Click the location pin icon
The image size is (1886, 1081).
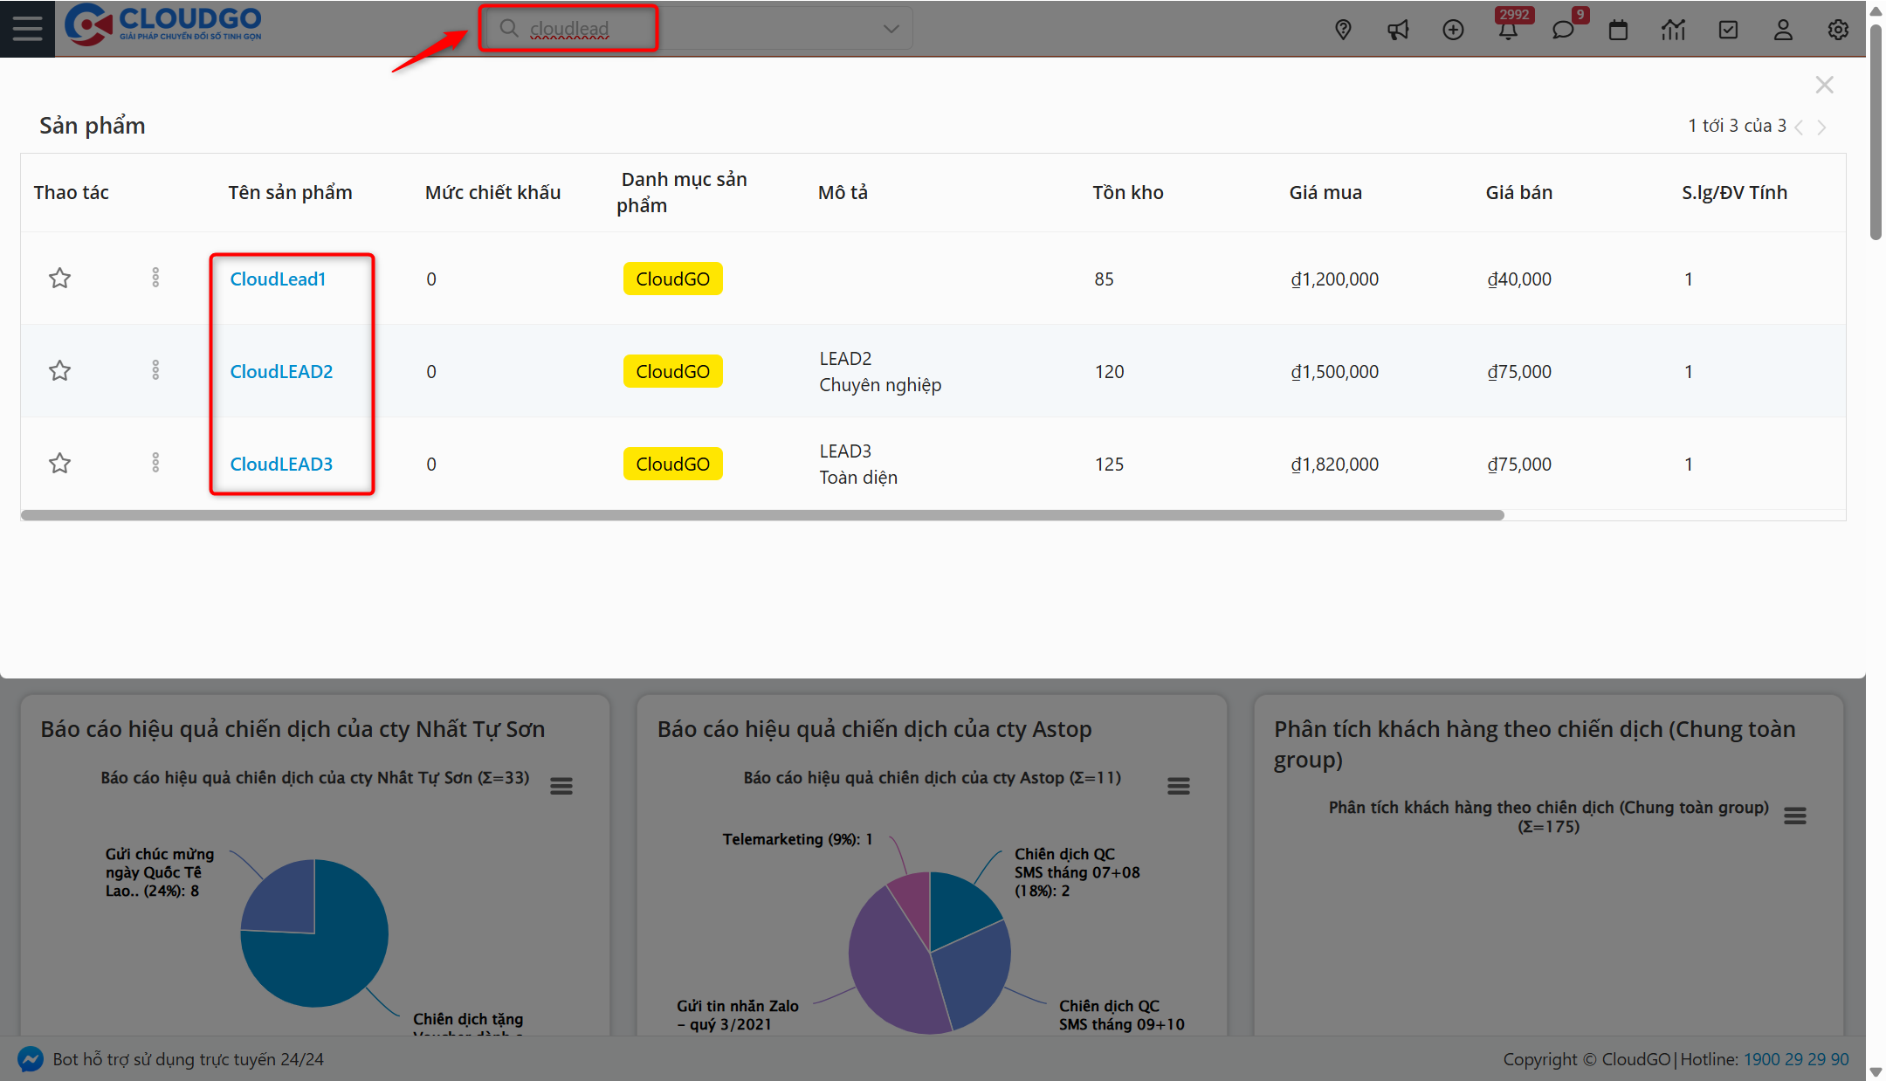click(1343, 30)
